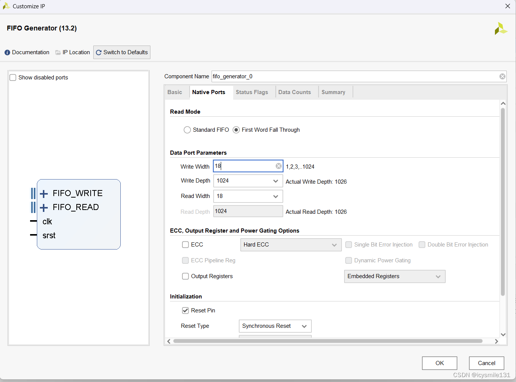Image resolution: width=516 pixels, height=382 pixels.
Task: Click the OK button
Action: click(440, 363)
